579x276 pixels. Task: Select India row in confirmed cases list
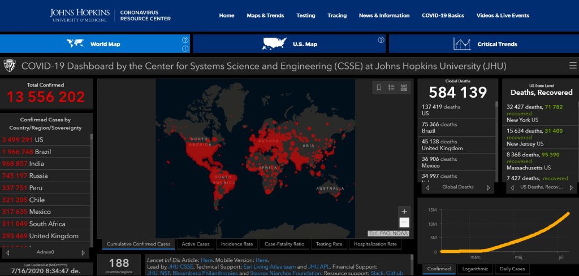tap(45, 164)
